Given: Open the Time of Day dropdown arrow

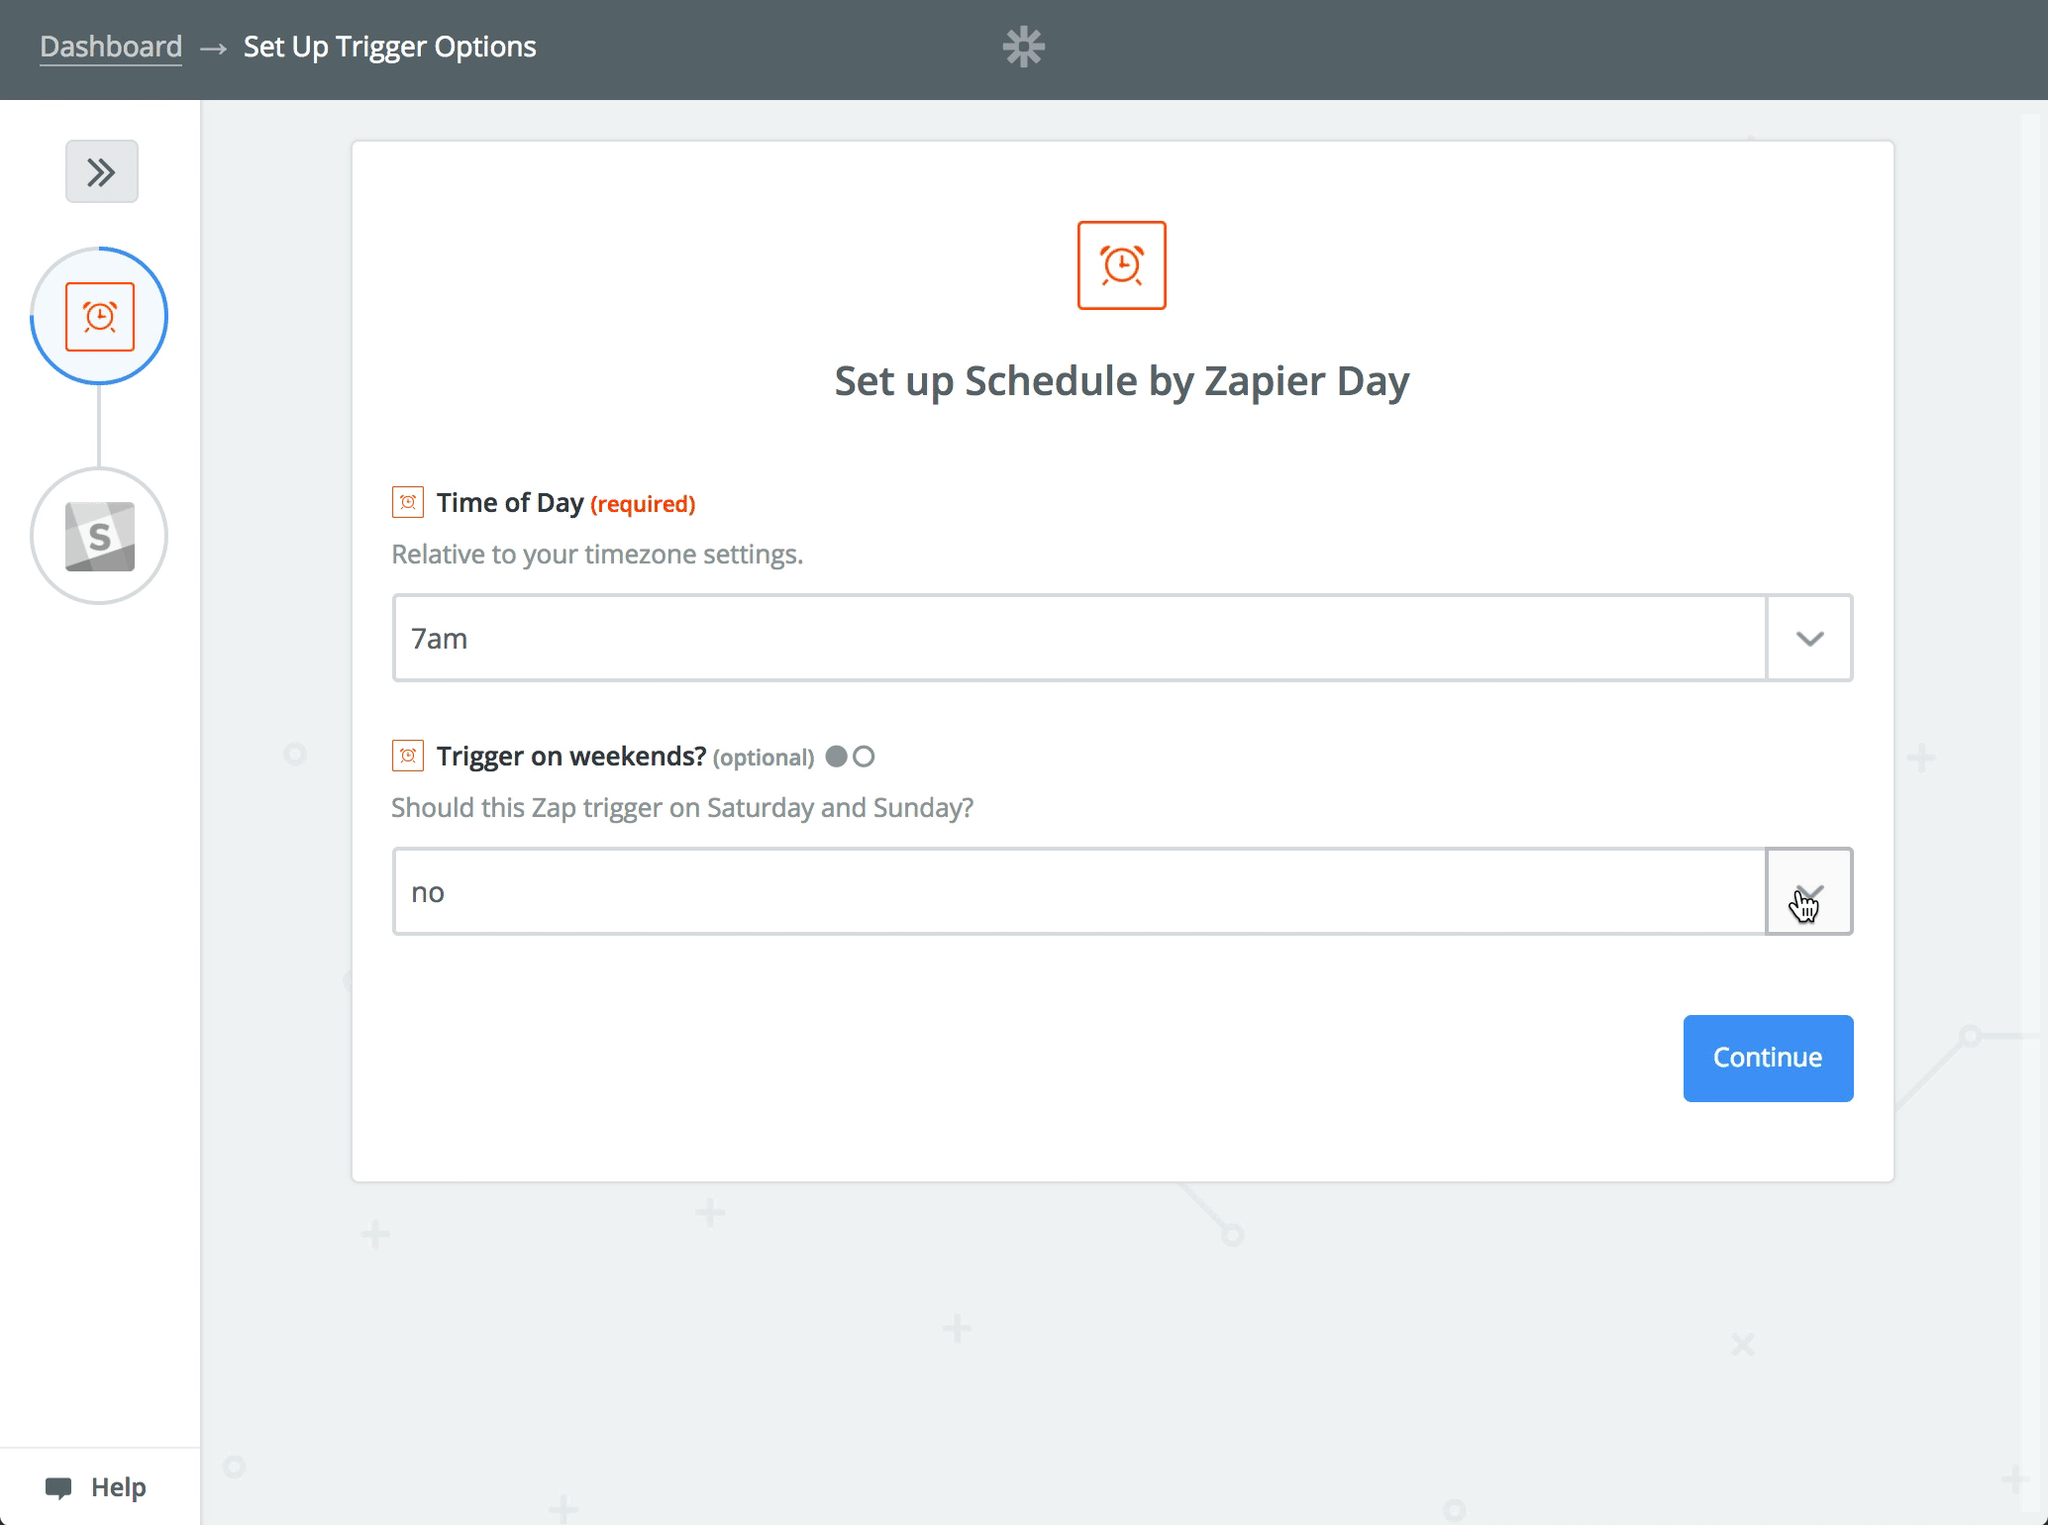Looking at the screenshot, I should click(x=1809, y=638).
